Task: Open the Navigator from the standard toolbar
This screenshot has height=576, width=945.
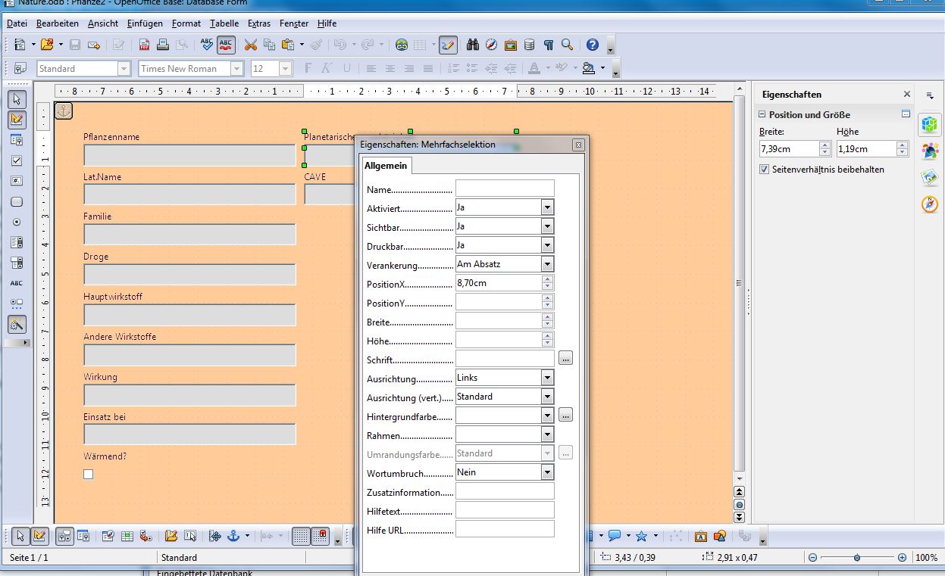Action: click(491, 45)
